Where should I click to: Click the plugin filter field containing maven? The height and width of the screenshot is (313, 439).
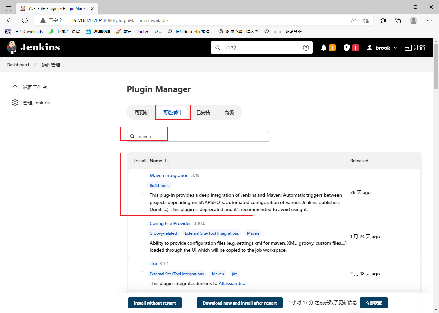(x=198, y=136)
